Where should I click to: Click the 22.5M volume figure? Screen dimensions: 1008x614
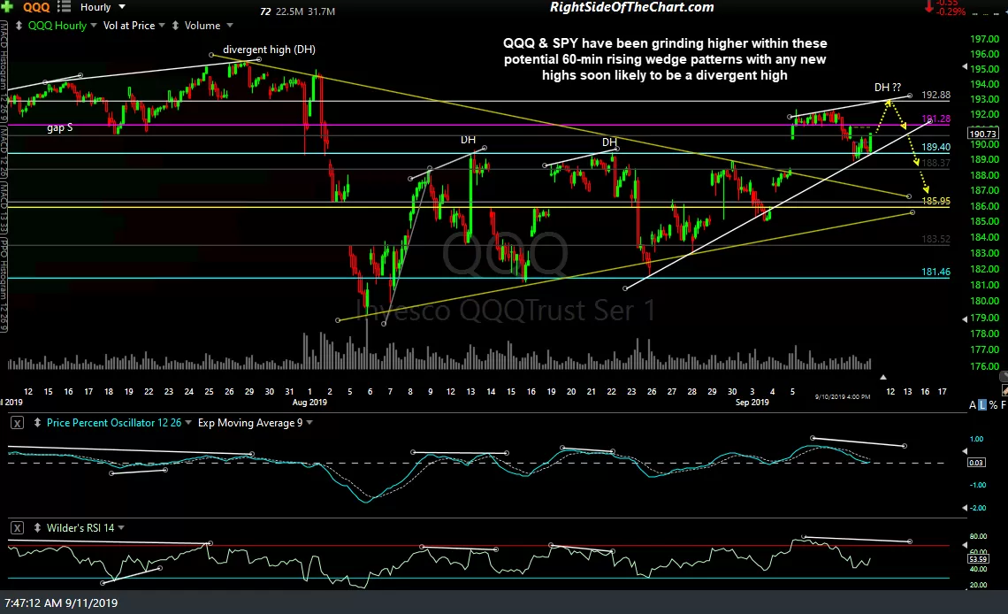pos(289,12)
